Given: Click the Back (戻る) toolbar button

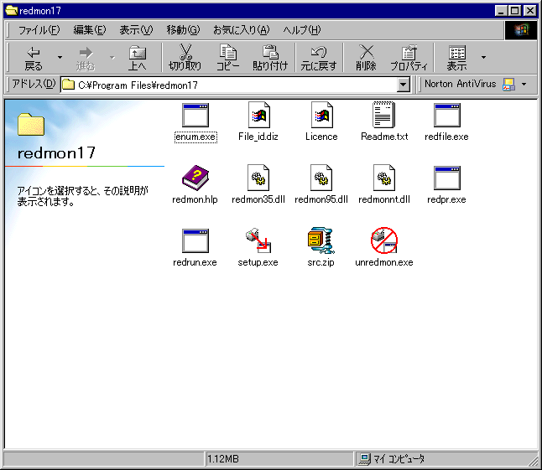Looking at the screenshot, I should pyautogui.click(x=34, y=58).
